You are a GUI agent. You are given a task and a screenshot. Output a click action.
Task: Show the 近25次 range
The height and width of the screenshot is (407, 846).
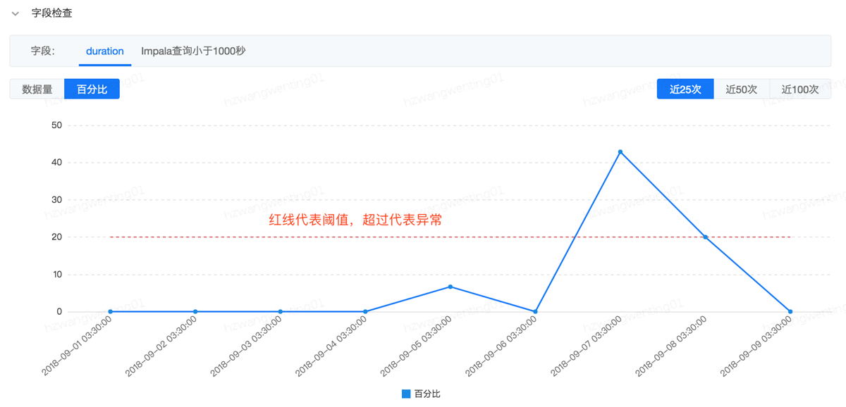pos(685,89)
